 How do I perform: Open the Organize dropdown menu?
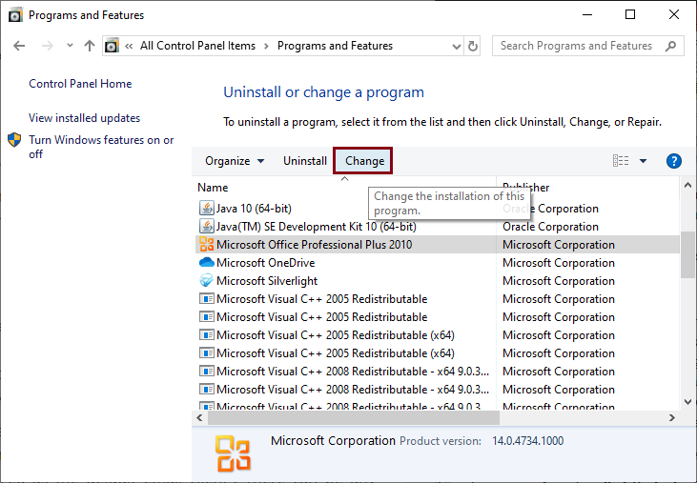[235, 161]
